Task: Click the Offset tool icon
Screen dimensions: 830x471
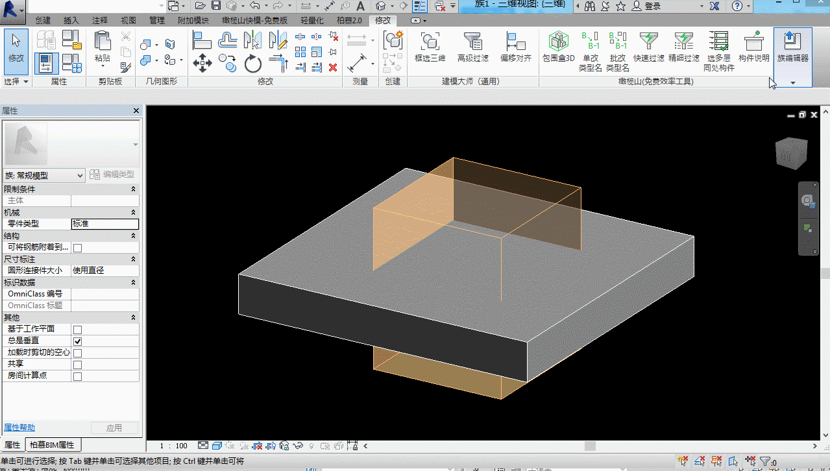Action: 227,40
